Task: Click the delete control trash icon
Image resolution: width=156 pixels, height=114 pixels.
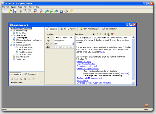Action: [x=25, y=79]
